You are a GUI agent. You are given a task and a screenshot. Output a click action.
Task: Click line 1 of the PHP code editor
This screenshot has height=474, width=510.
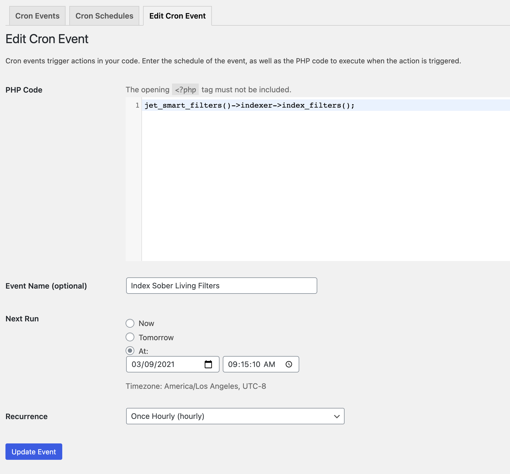point(250,105)
